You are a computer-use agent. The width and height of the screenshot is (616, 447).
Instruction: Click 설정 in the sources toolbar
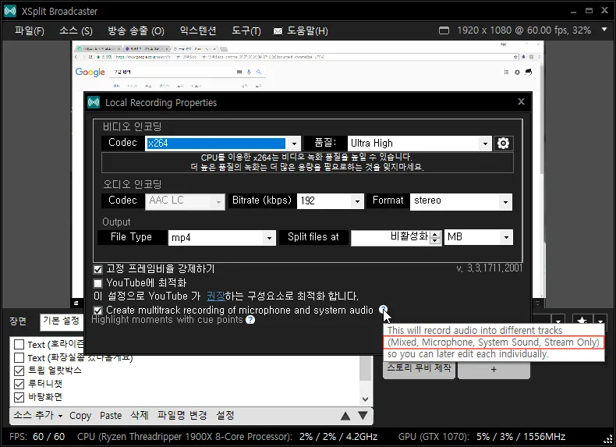click(225, 416)
